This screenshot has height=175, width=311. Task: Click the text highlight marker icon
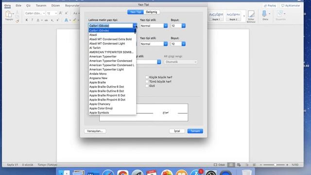click(74, 20)
